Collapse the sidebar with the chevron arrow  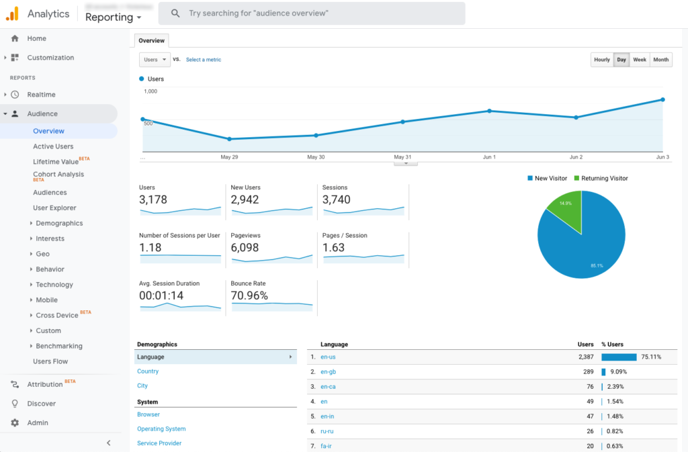pyautogui.click(x=109, y=443)
